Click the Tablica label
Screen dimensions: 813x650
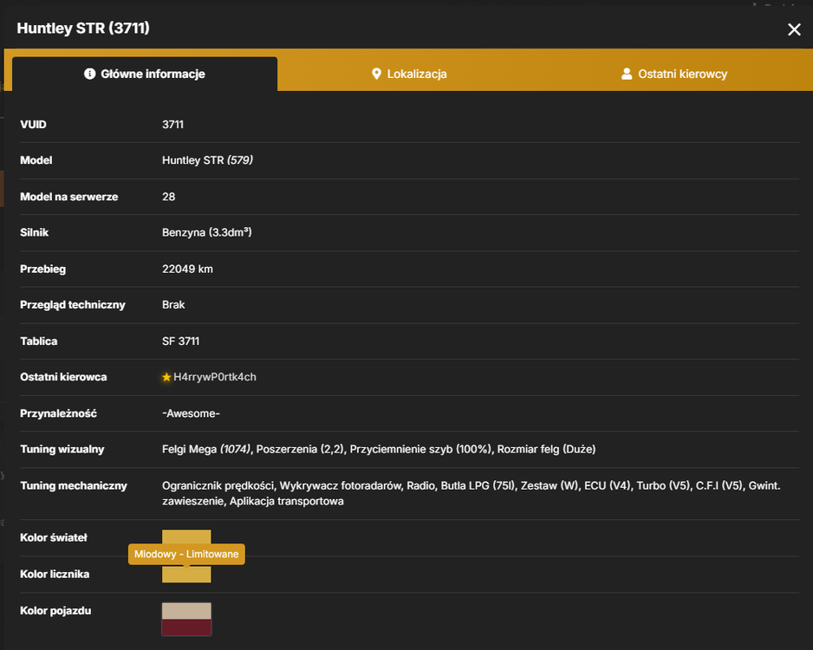pos(38,341)
